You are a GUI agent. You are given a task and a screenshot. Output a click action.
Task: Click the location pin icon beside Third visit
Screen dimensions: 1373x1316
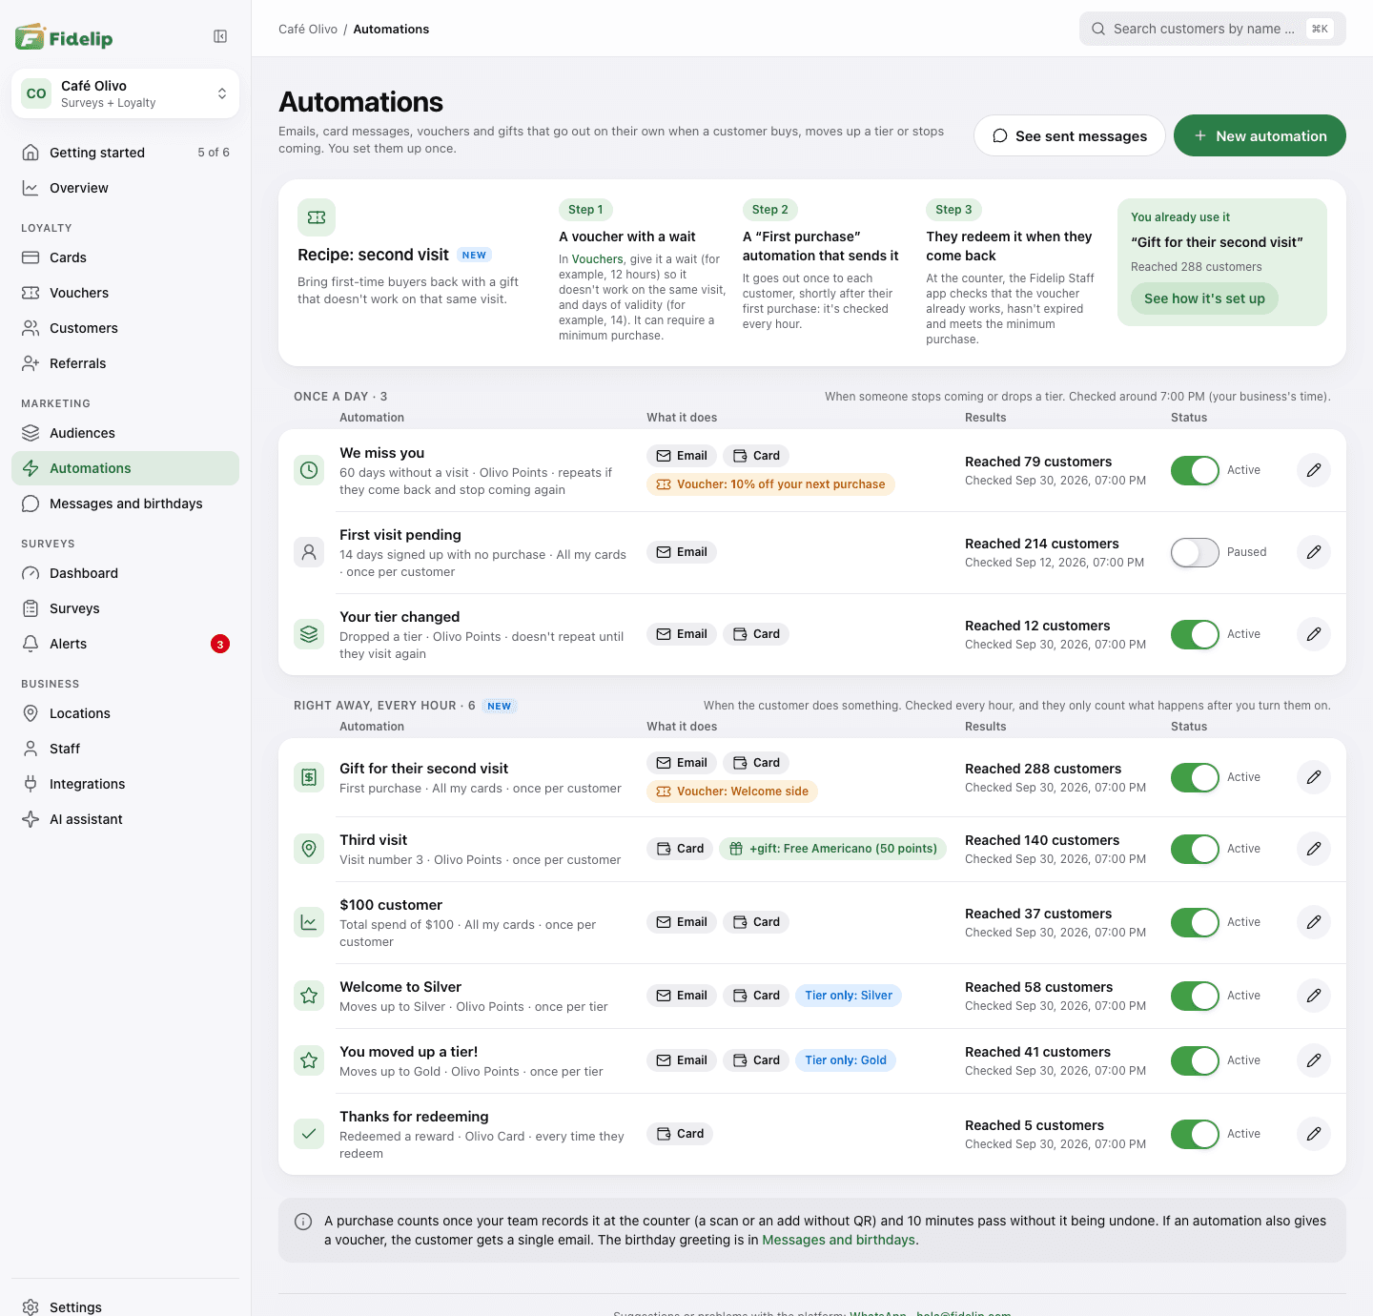[309, 849]
